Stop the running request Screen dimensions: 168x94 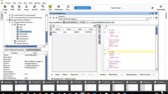(54, 18)
